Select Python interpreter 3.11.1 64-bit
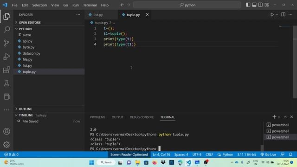 [x=246, y=154]
